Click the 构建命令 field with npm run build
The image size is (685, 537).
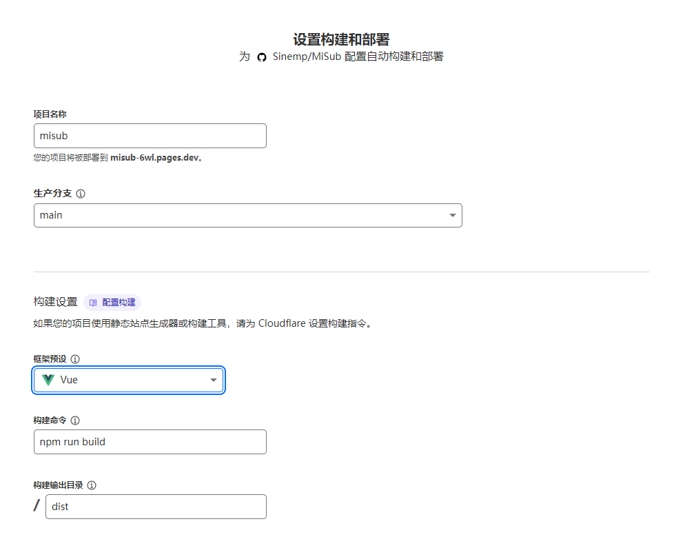coord(150,442)
